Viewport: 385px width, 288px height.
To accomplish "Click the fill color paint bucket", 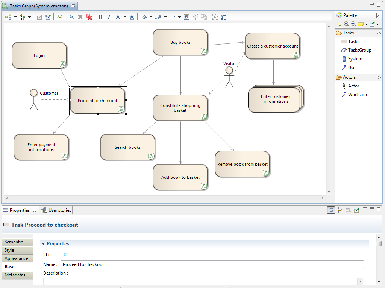I will pos(144,17).
